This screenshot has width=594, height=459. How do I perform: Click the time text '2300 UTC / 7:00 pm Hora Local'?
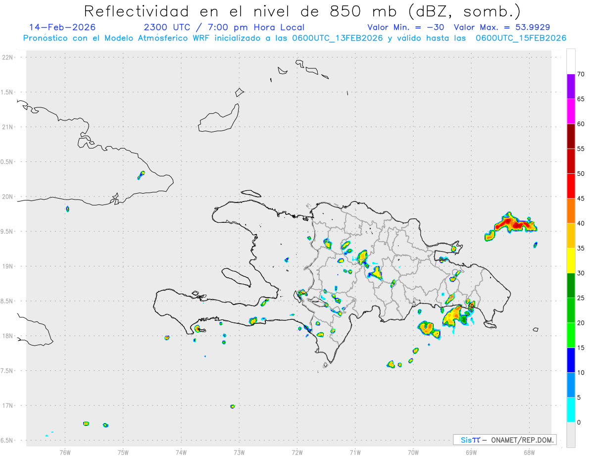tap(224, 27)
